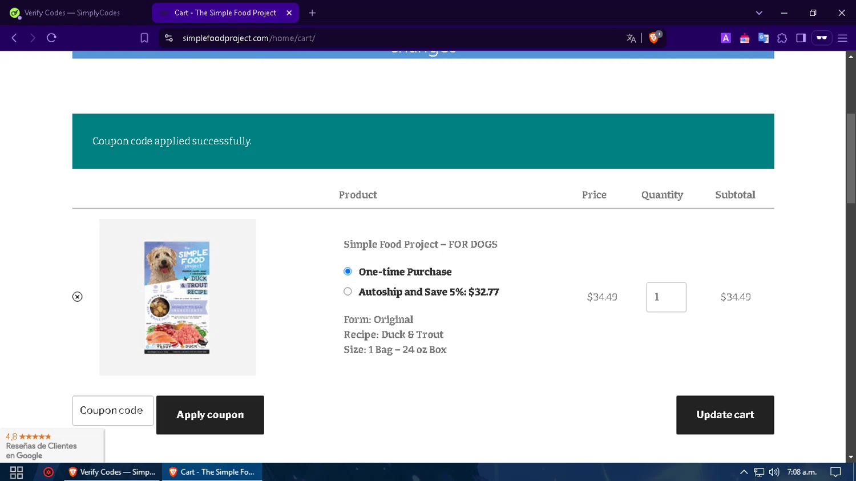Expand the tab search dropdown arrow
This screenshot has height=481, width=856.
coord(759,13)
